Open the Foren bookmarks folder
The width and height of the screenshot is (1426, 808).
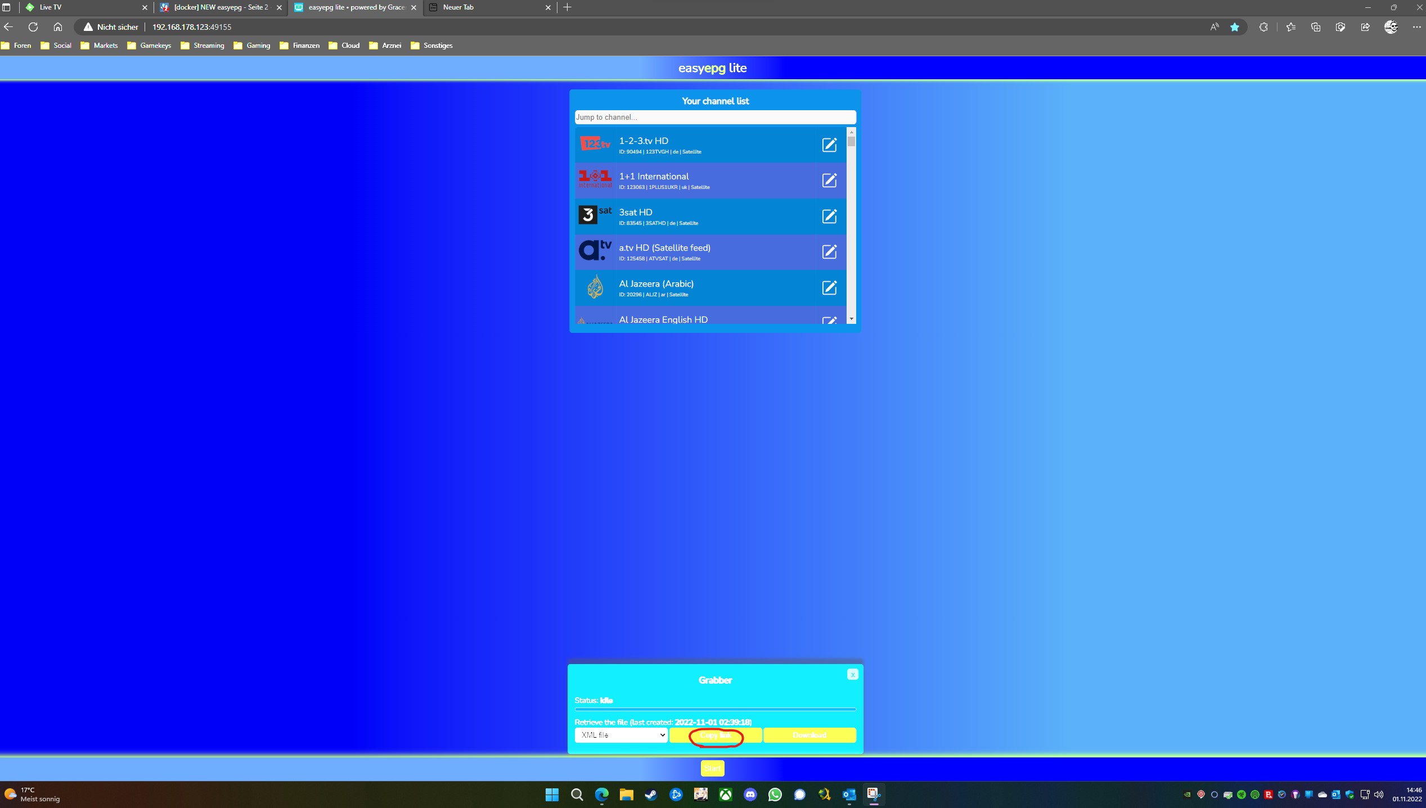[x=16, y=46]
